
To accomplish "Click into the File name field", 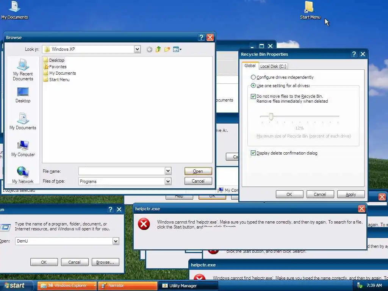I will pyautogui.click(x=122, y=171).
